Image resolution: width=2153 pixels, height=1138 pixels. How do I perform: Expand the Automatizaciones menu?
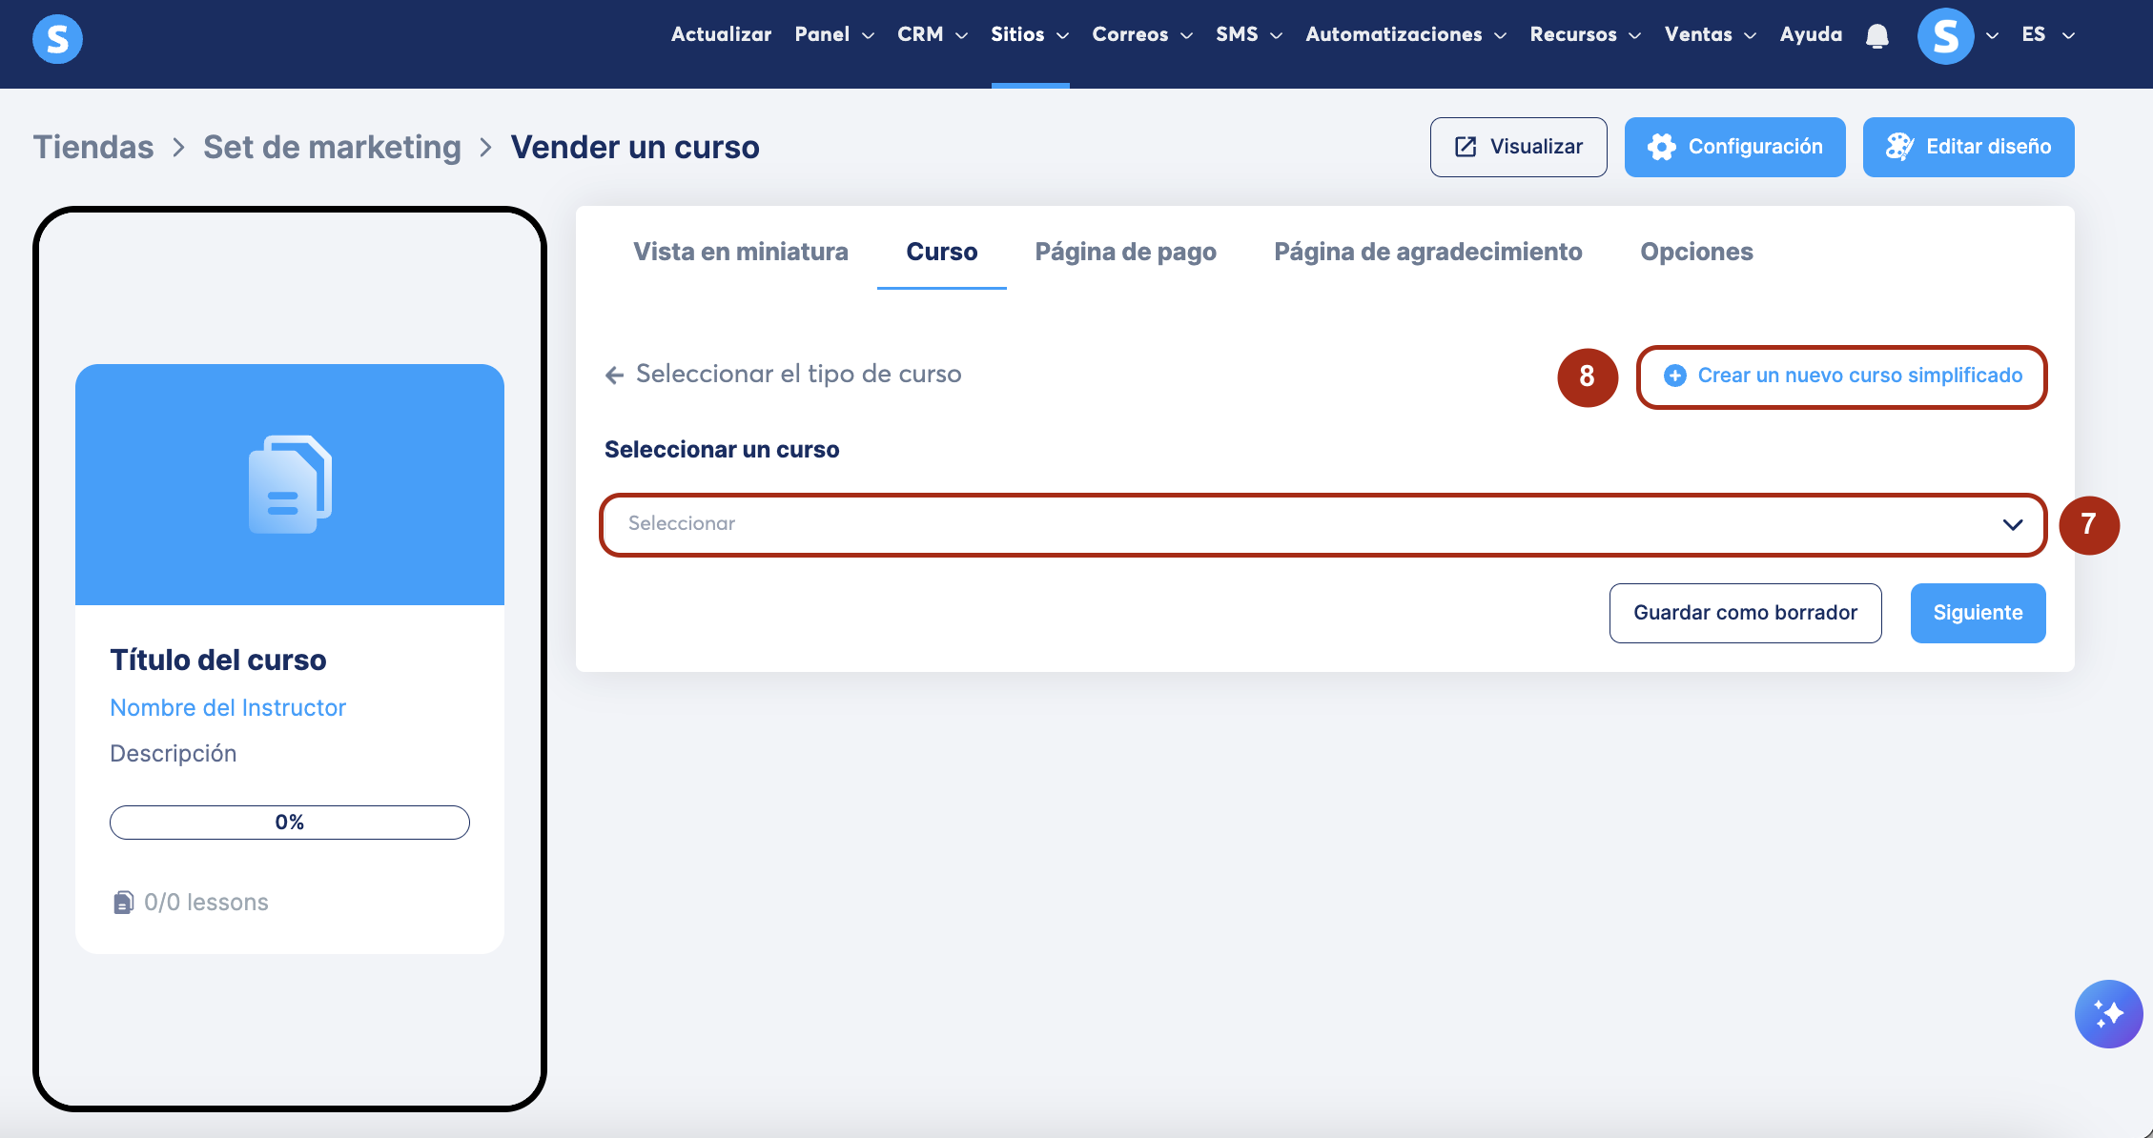tap(1405, 34)
